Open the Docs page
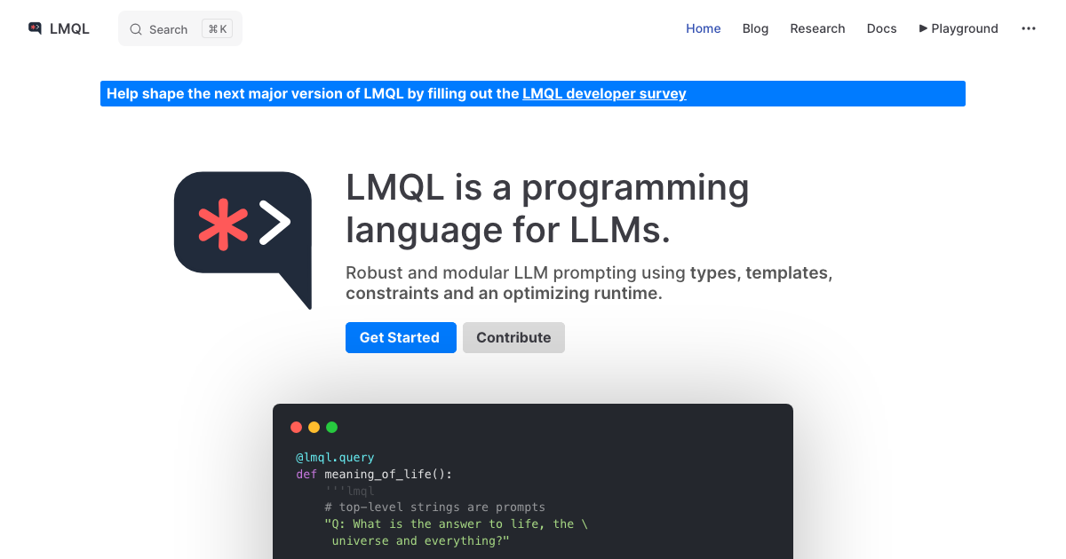1066x559 pixels. pos(881,28)
